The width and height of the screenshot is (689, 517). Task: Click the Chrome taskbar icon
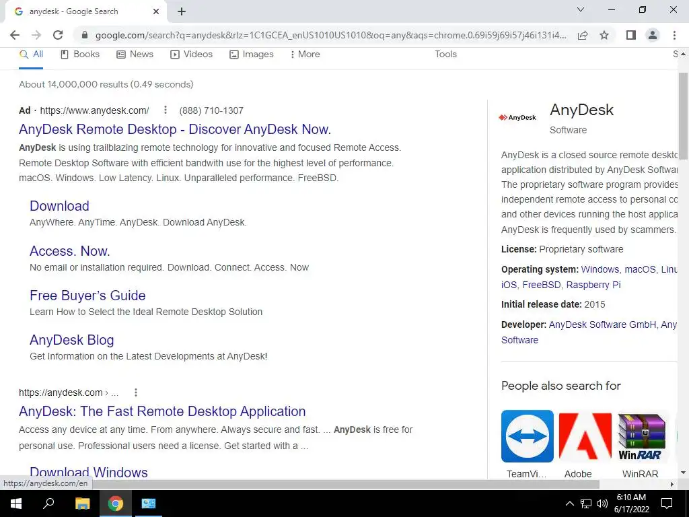tap(116, 504)
